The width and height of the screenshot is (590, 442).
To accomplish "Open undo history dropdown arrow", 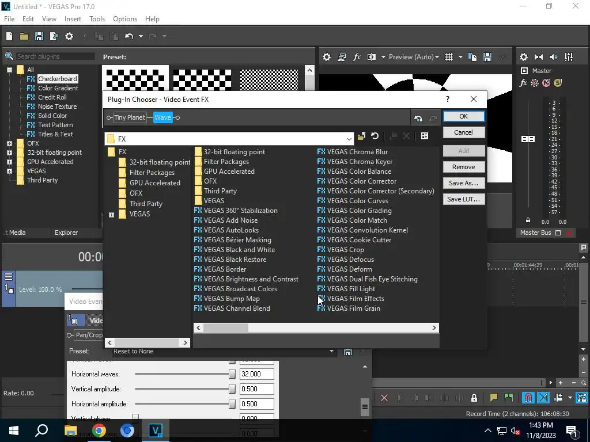I will pos(141,36).
